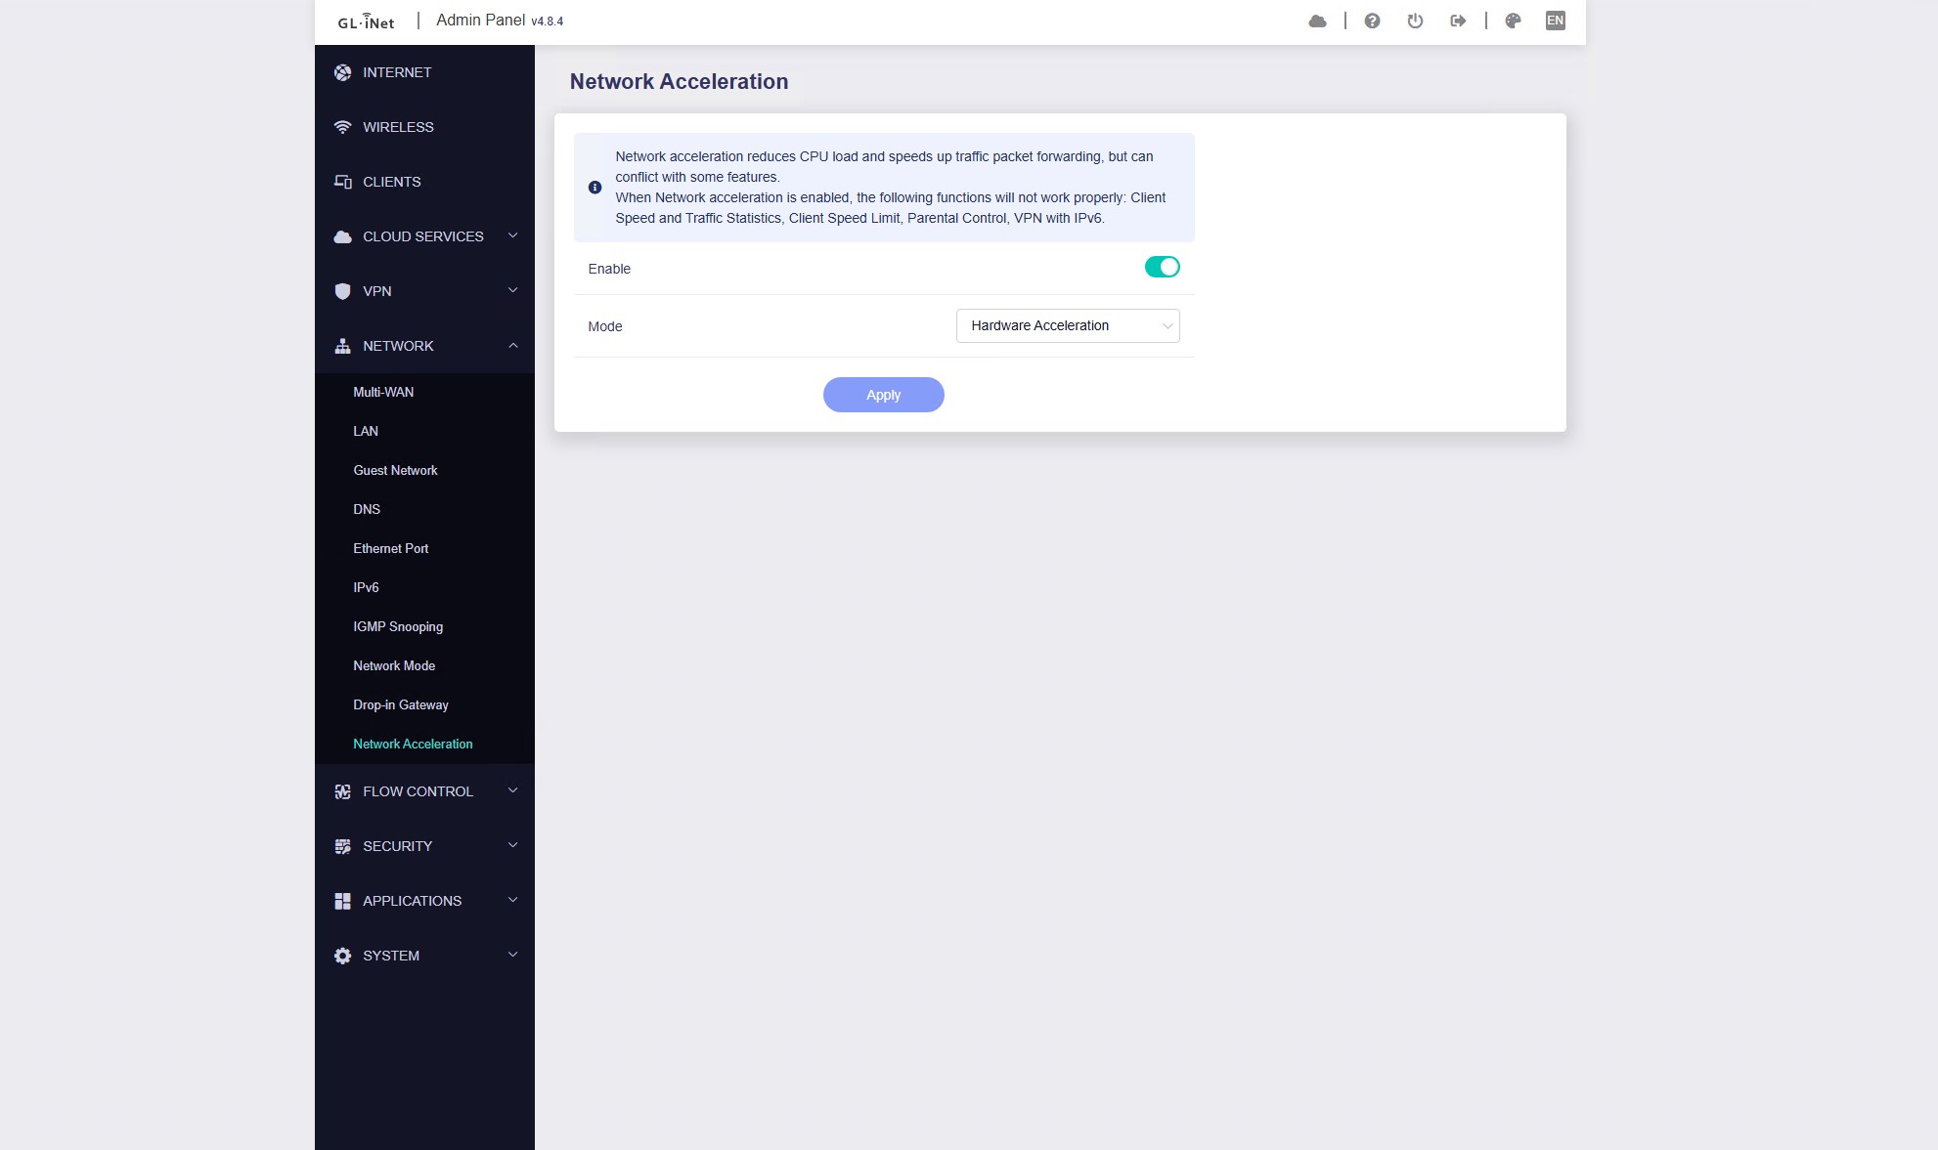The height and width of the screenshot is (1150, 1938).
Task: Click the logout icon in header
Action: 1458,21
